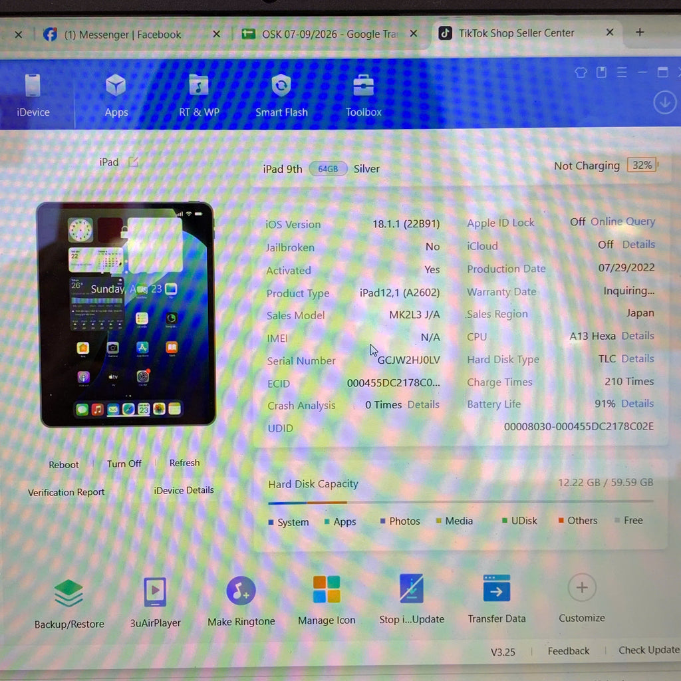
Task: Open the Verification Report
Action: (66, 492)
